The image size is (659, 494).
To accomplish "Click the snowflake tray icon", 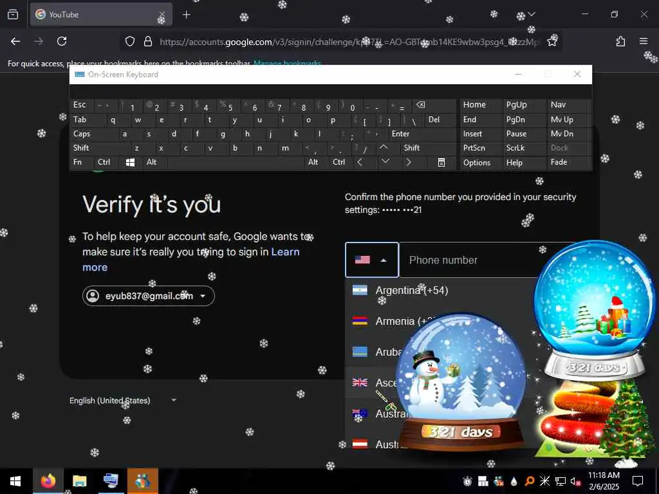I will tap(544, 481).
